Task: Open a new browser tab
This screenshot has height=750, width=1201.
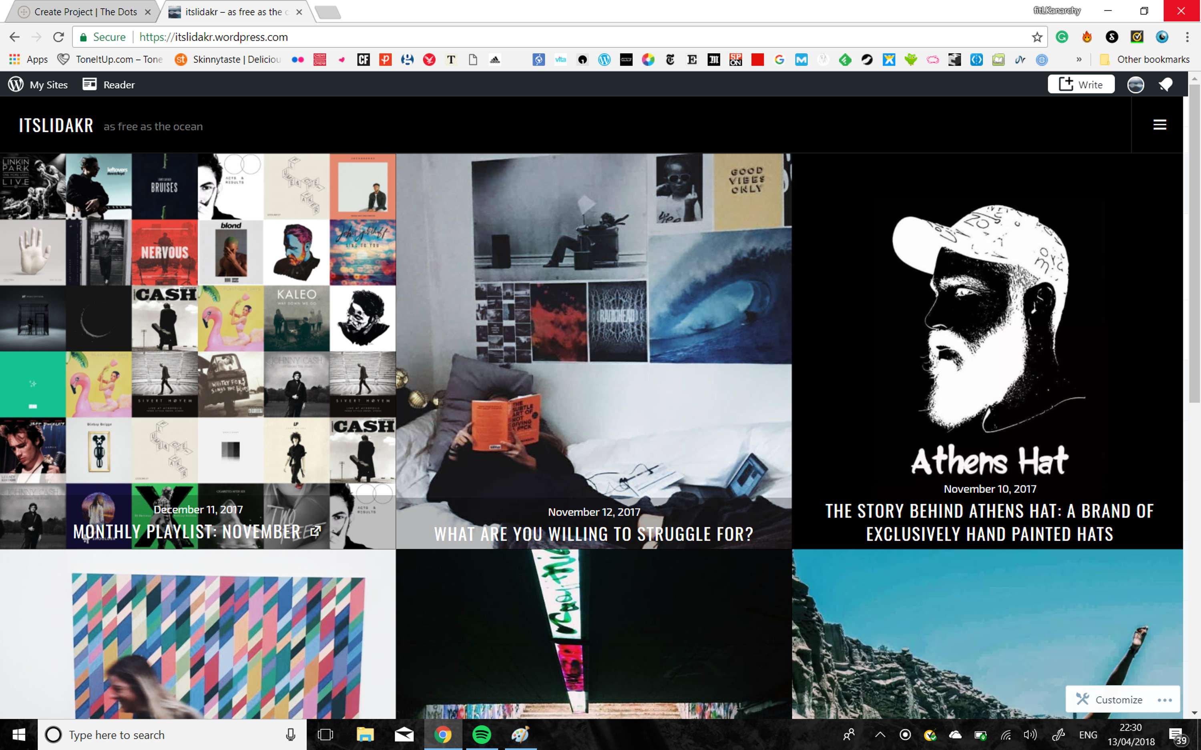Action: (327, 12)
